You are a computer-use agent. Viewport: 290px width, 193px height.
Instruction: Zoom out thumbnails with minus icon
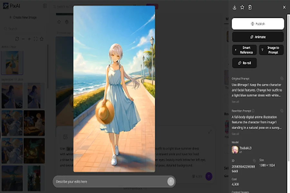point(23,39)
